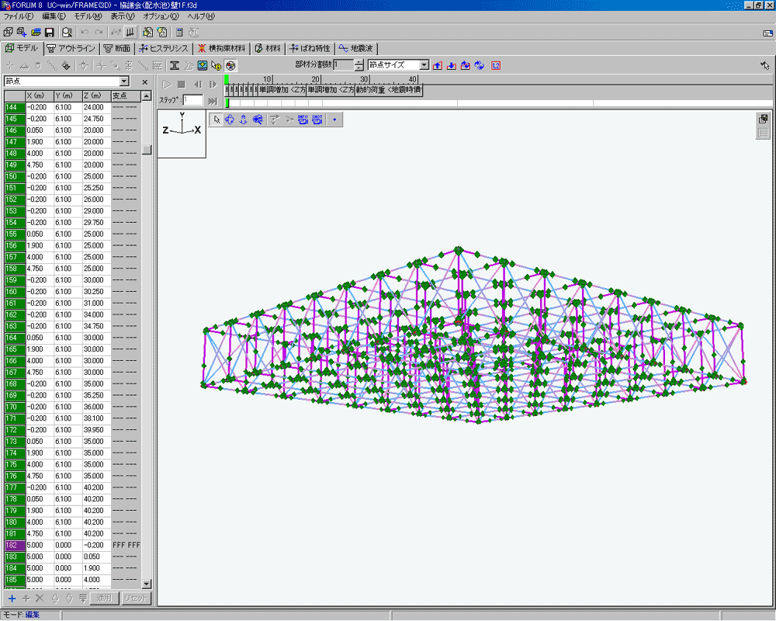Click the I-beam section icon in toolbar

pyautogui.click(x=175, y=65)
